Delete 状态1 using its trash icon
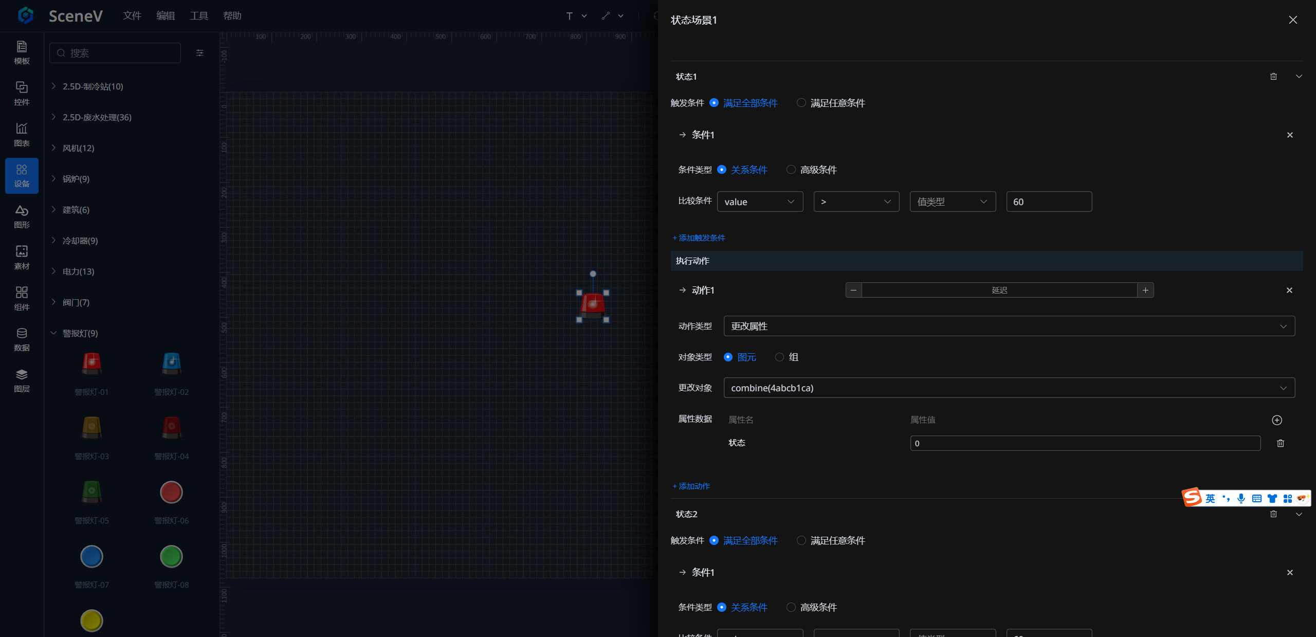Screen dimensions: 1316x637 (x=1273, y=77)
